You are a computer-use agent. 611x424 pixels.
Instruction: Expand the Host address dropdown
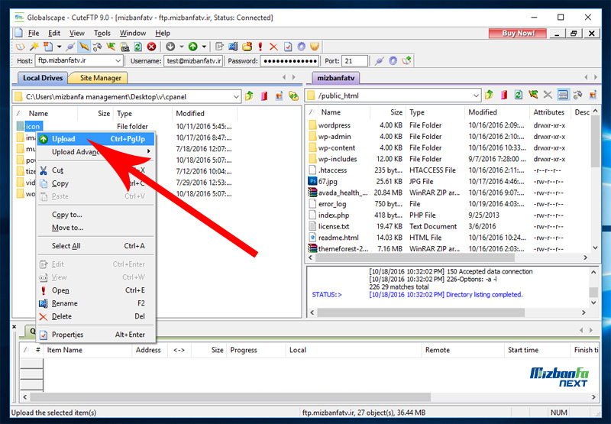[118, 61]
